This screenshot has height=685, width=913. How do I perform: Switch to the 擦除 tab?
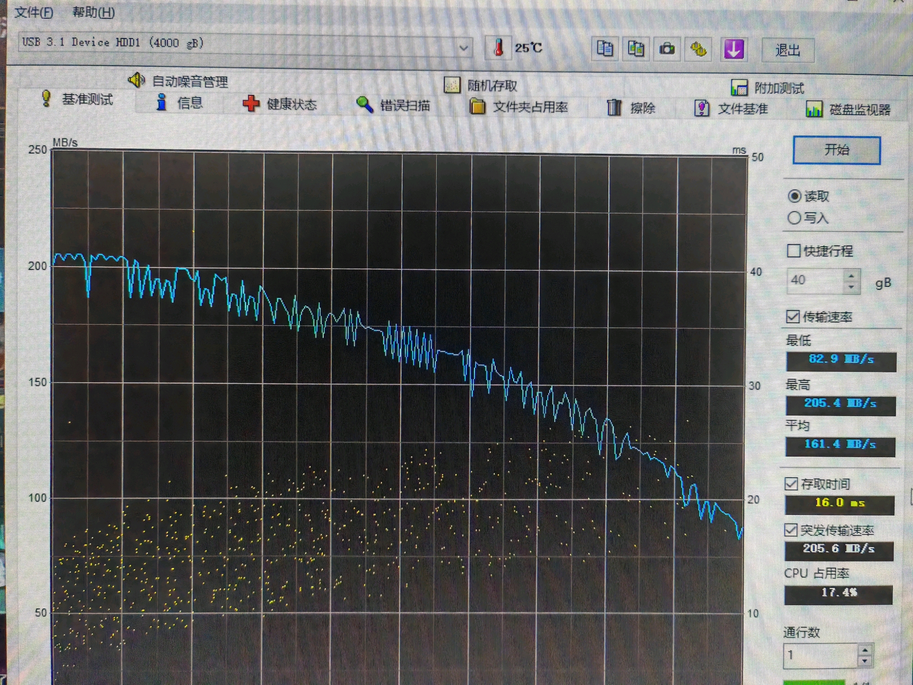point(631,108)
